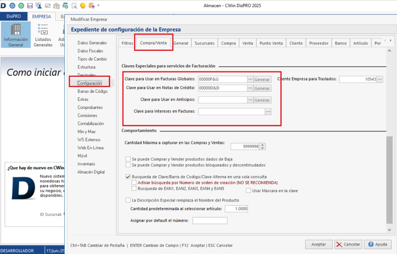Toggle Usar Mascara en la clave

click(x=249, y=191)
